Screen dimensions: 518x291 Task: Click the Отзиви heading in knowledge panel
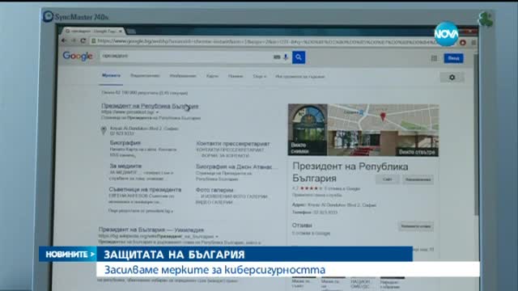pyautogui.click(x=302, y=226)
